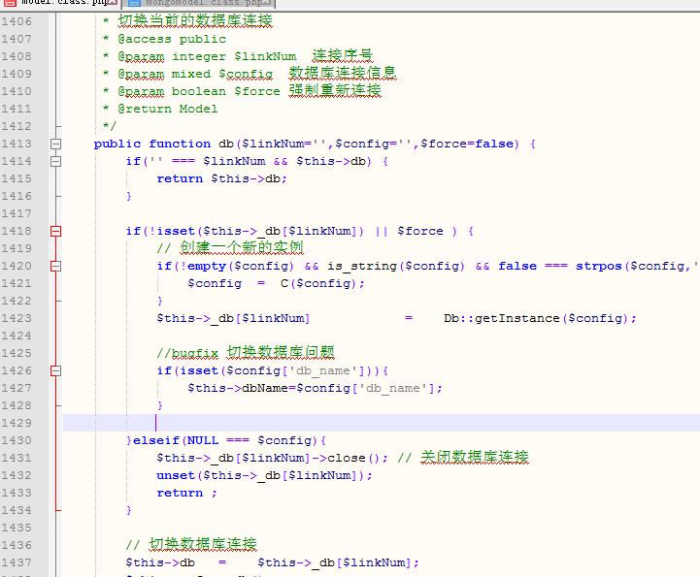
Task: Fold the isset db_name block at line 1426
Action: click(x=55, y=370)
